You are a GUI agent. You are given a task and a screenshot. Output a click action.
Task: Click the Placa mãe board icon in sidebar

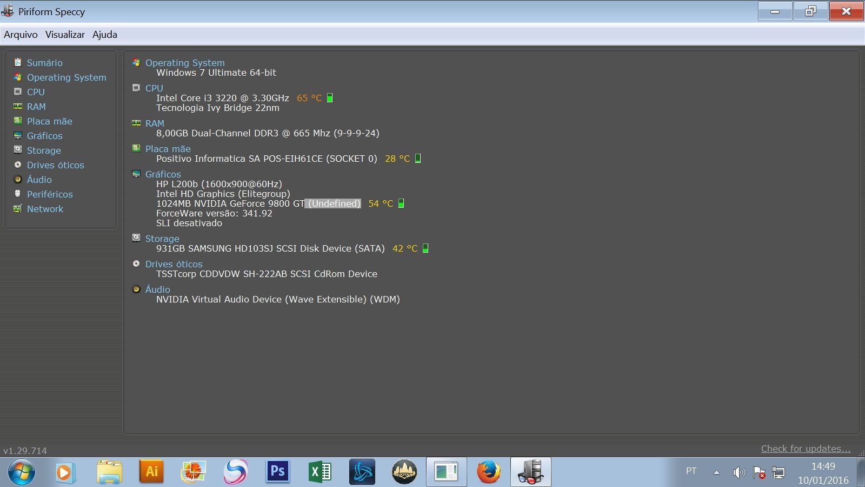tap(18, 121)
